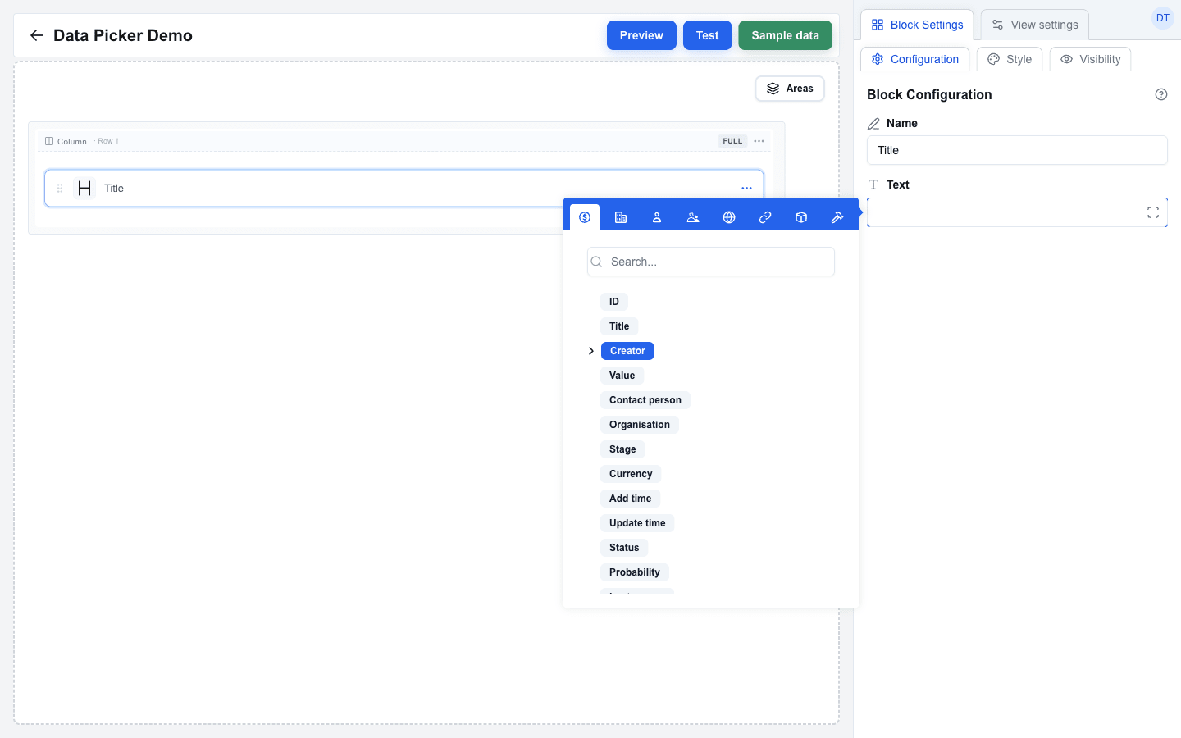Switch to the single person tab in the picker
1181x738 pixels.
657,217
